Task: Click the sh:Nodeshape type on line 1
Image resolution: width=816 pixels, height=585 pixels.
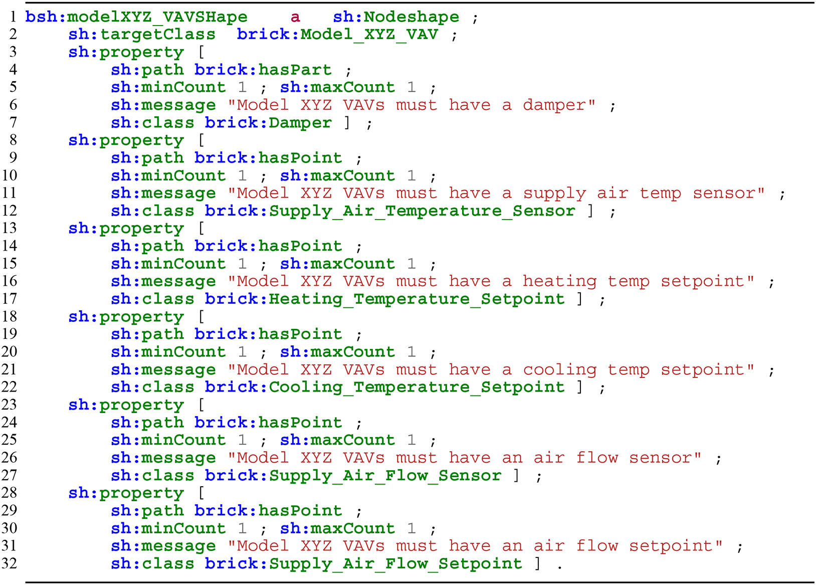Action: [x=396, y=17]
